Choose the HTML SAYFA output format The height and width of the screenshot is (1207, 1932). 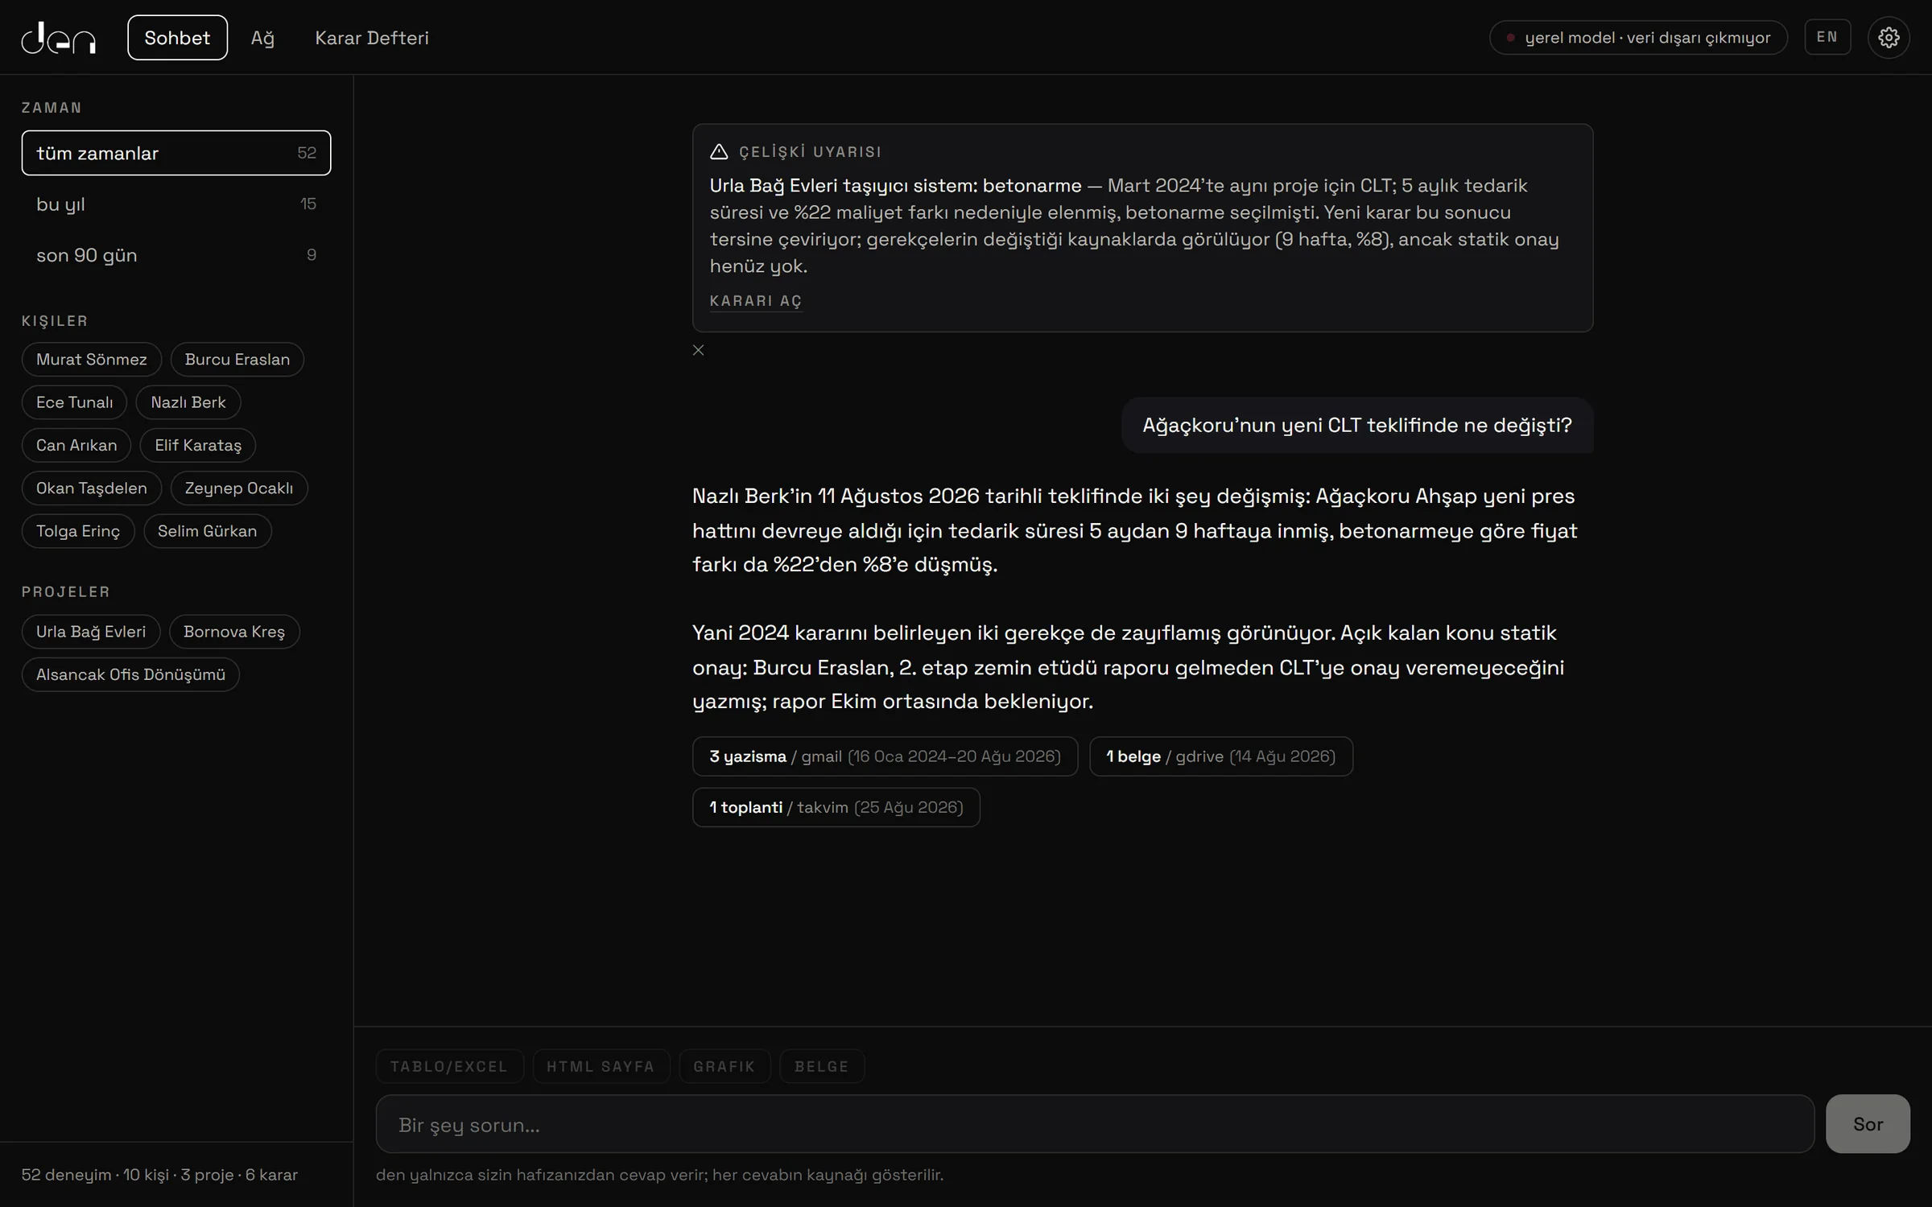[x=601, y=1066]
